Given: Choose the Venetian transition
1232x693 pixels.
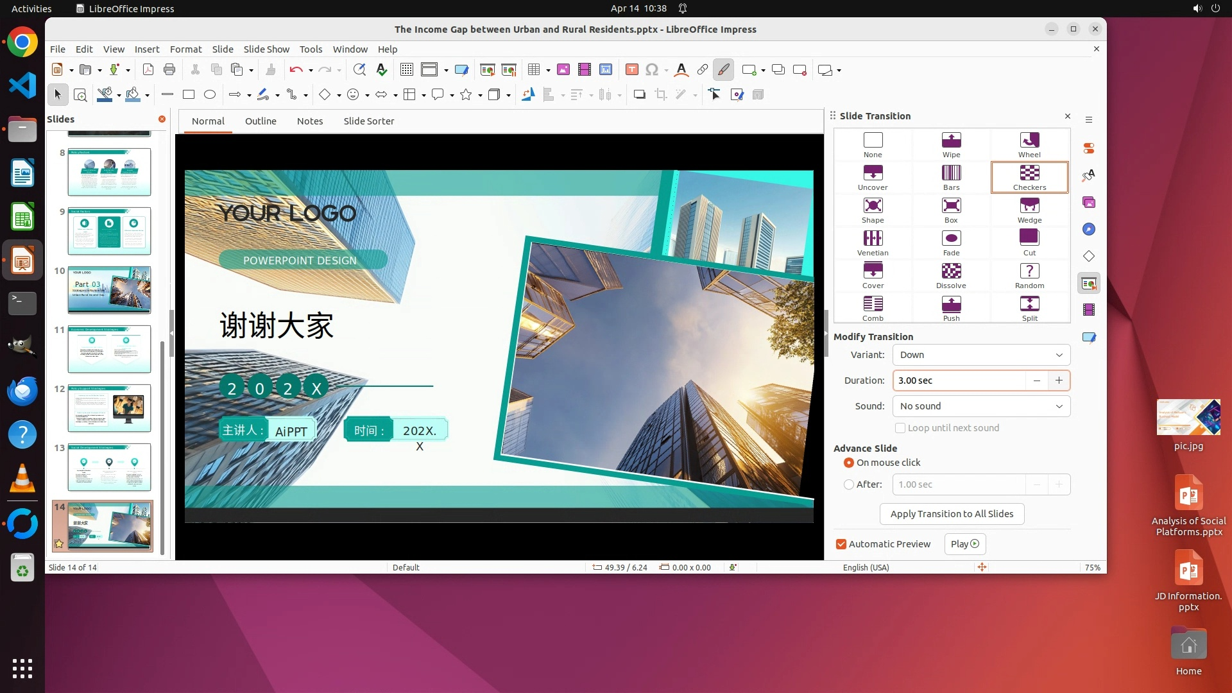Looking at the screenshot, I should click(x=873, y=243).
